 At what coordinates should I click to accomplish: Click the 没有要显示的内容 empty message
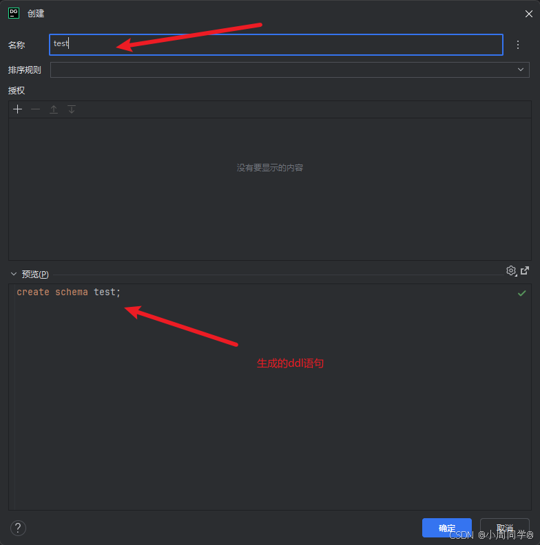(x=269, y=168)
